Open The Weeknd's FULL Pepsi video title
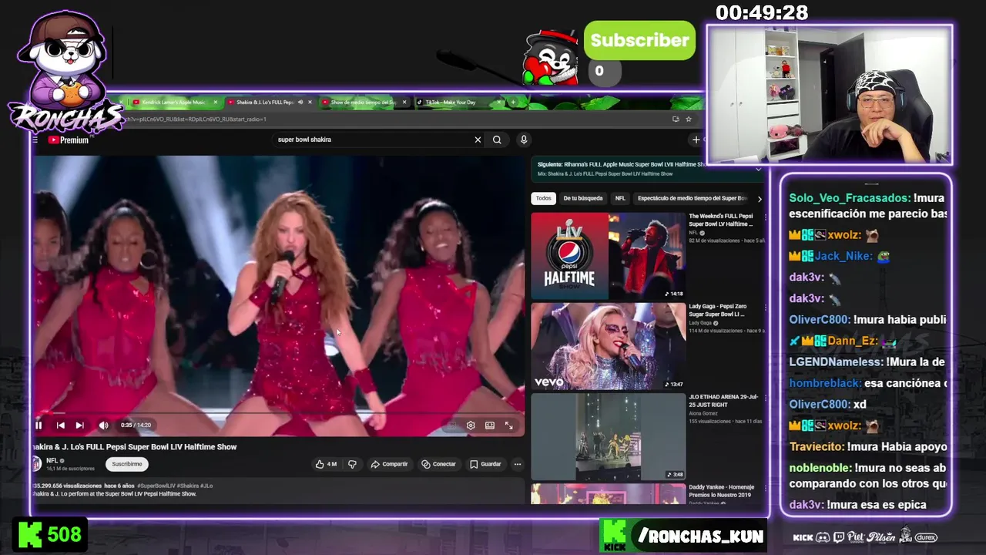Viewport: 986px width, 555px height. (x=721, y=220)
